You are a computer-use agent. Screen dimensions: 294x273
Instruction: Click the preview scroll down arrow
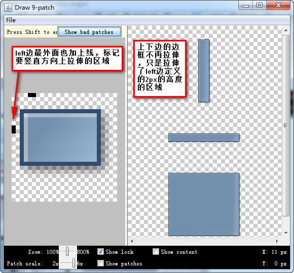tap(286, 233)
